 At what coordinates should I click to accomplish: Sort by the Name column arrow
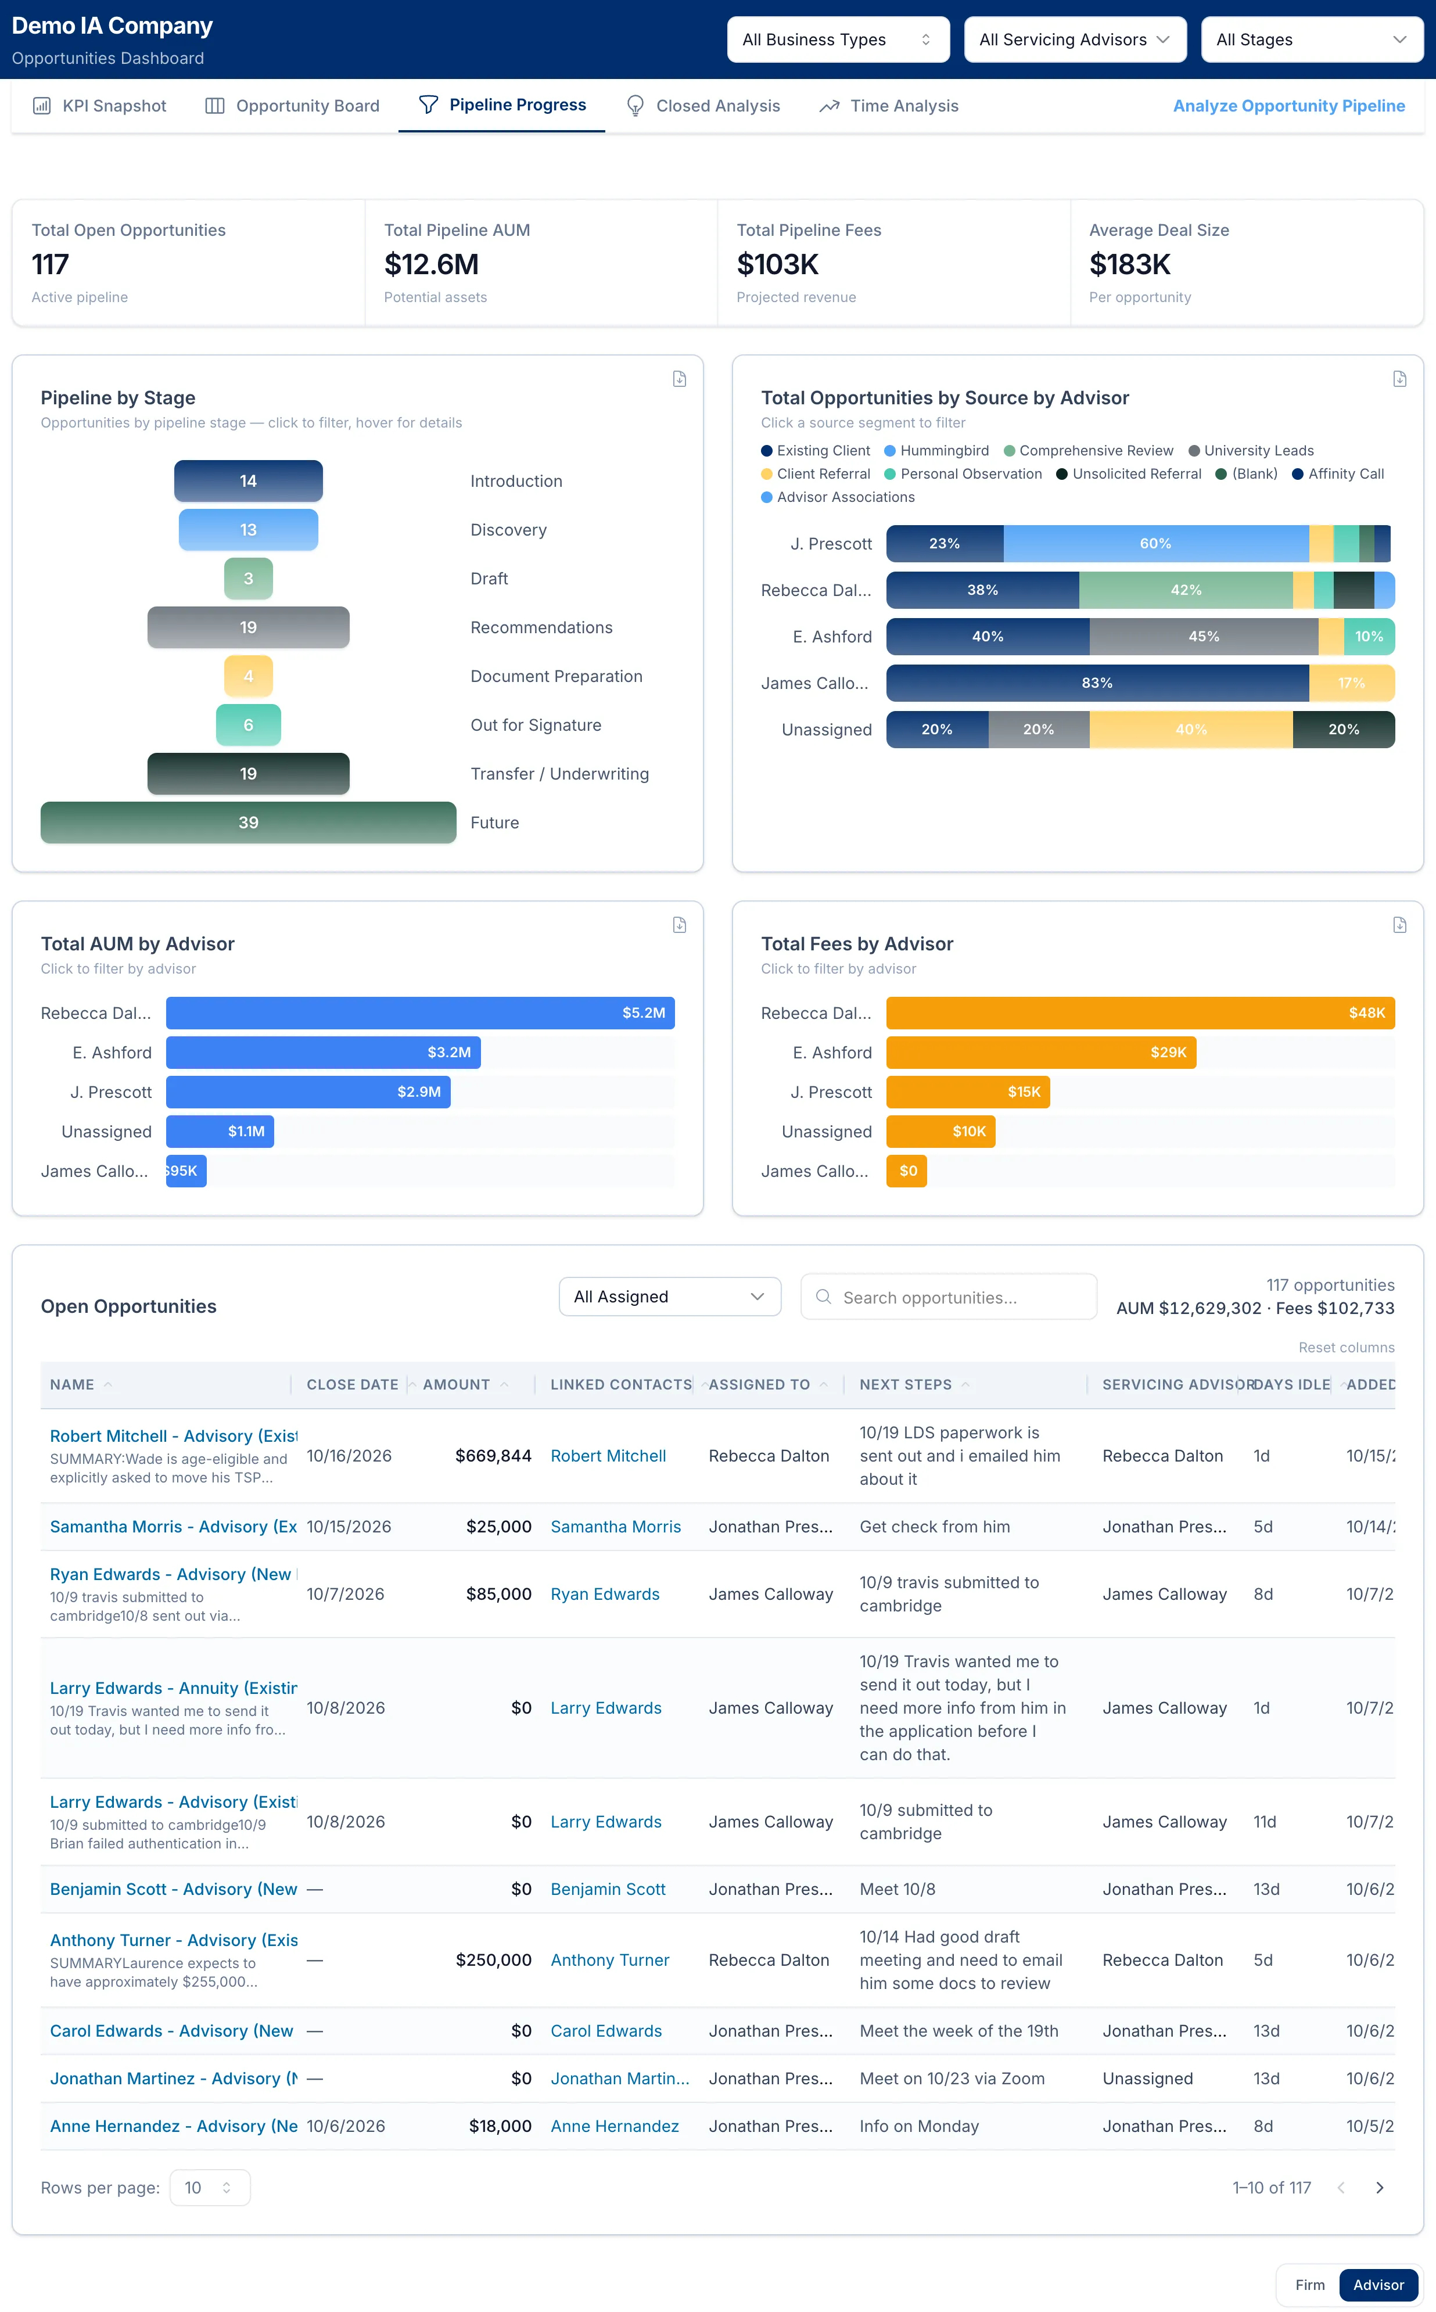point(107,1384)
